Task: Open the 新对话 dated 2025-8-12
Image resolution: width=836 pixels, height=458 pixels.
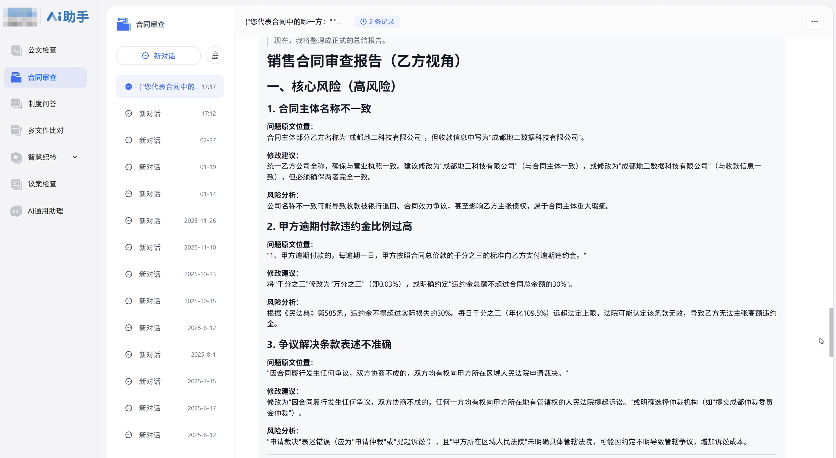Action: pos(170,328)
